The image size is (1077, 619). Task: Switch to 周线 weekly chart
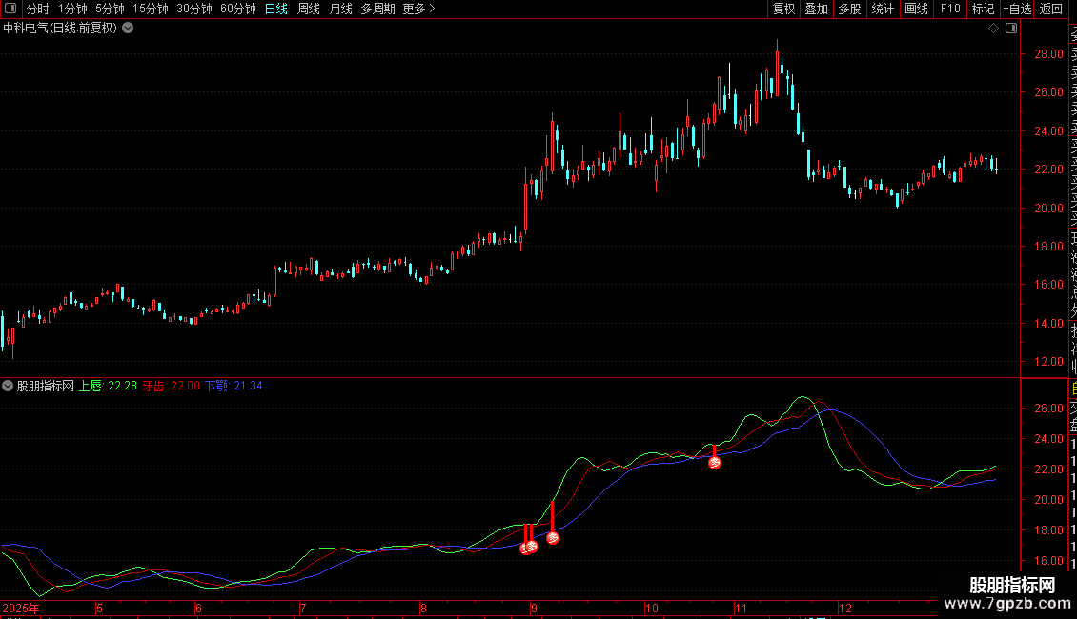[x=309, y=9]
